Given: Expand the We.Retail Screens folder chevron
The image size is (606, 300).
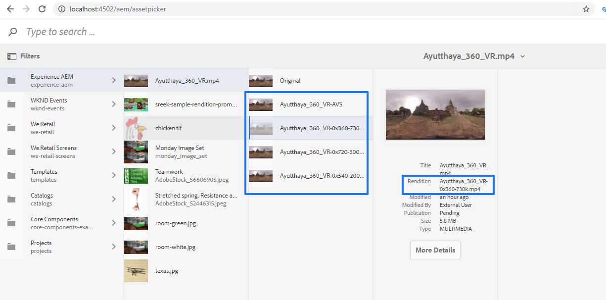Looking at the screenshot, I should click(x=114, y=151).
